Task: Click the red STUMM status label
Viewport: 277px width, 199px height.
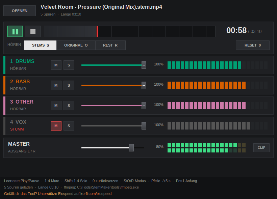Action: point(17,129)
